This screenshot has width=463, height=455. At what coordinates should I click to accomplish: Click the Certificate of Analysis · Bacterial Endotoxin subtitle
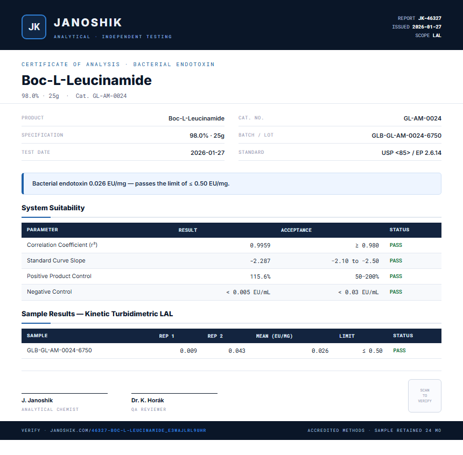point(118,65)
